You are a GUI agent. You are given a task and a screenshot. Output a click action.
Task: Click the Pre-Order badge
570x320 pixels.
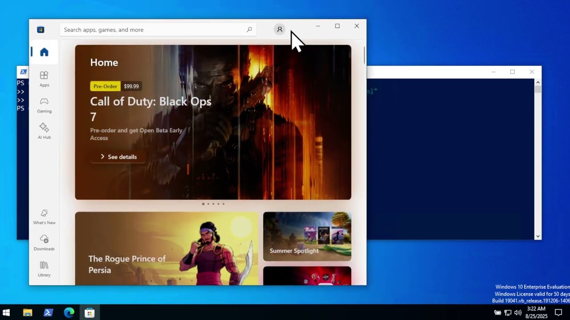pos(105,86)
